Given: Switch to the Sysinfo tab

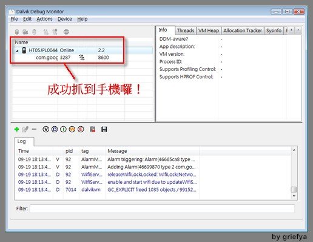Looking at the screenshot, I should (x=274, y=30).
